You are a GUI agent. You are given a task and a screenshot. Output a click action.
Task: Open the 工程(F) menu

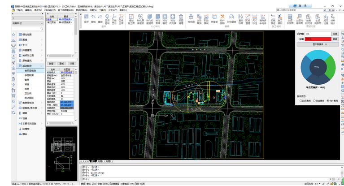(19, 10)
